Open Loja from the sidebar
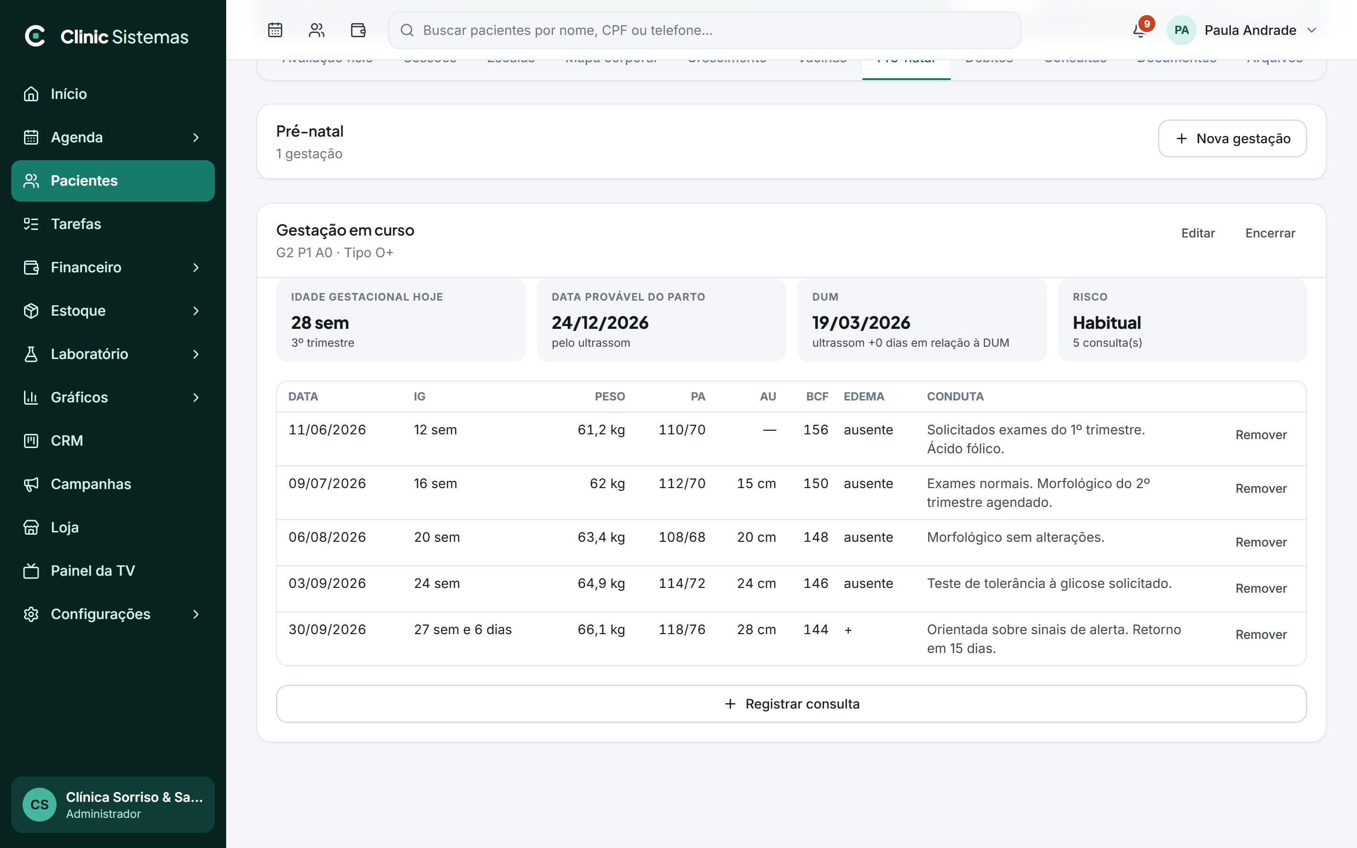 (x=113, y=527)
